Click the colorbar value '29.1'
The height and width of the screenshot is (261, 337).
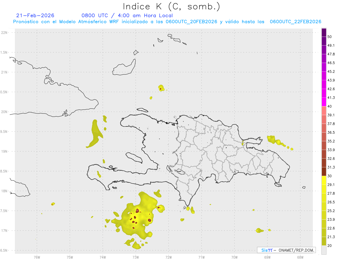coord(331,185)
